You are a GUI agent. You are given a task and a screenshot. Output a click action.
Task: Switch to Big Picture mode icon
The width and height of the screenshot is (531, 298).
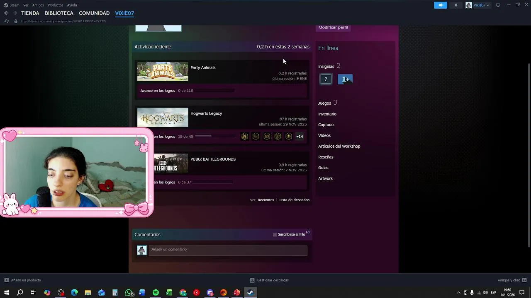(498, 5)
